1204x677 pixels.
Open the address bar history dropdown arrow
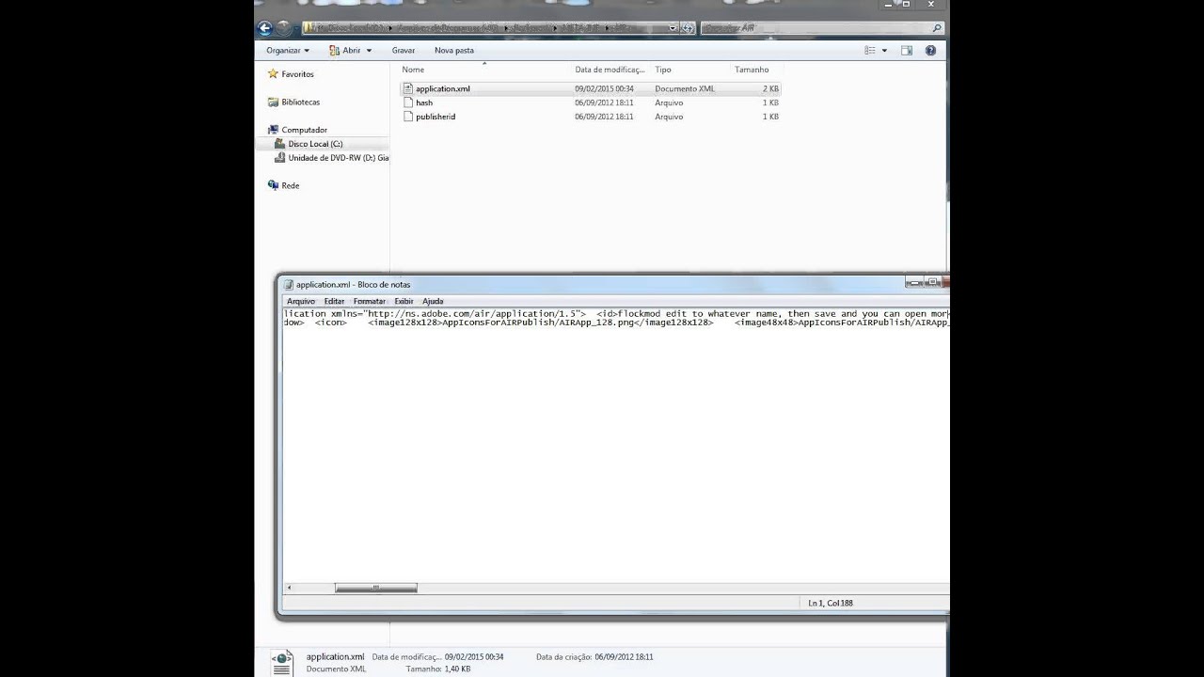[x=673, y=28]
